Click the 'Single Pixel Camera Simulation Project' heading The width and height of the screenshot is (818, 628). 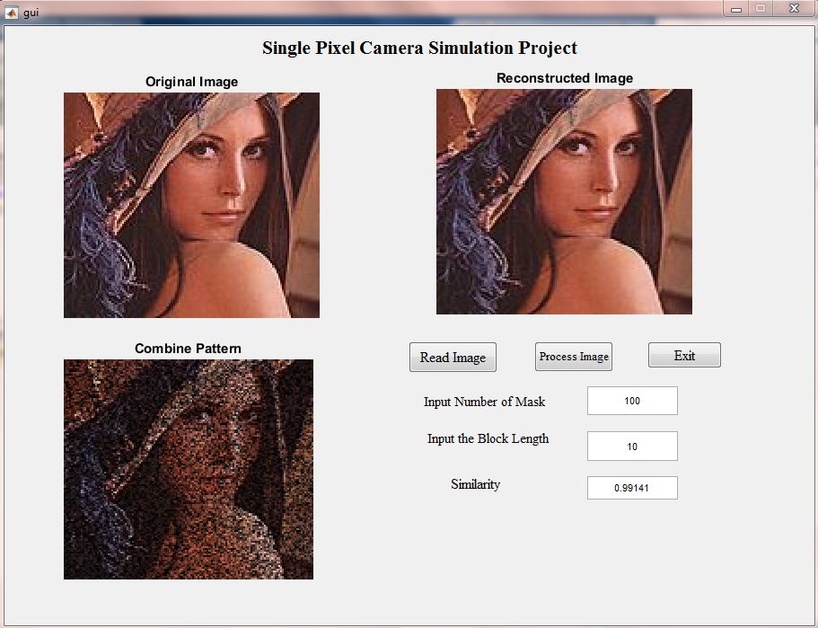tap(419, 48)
